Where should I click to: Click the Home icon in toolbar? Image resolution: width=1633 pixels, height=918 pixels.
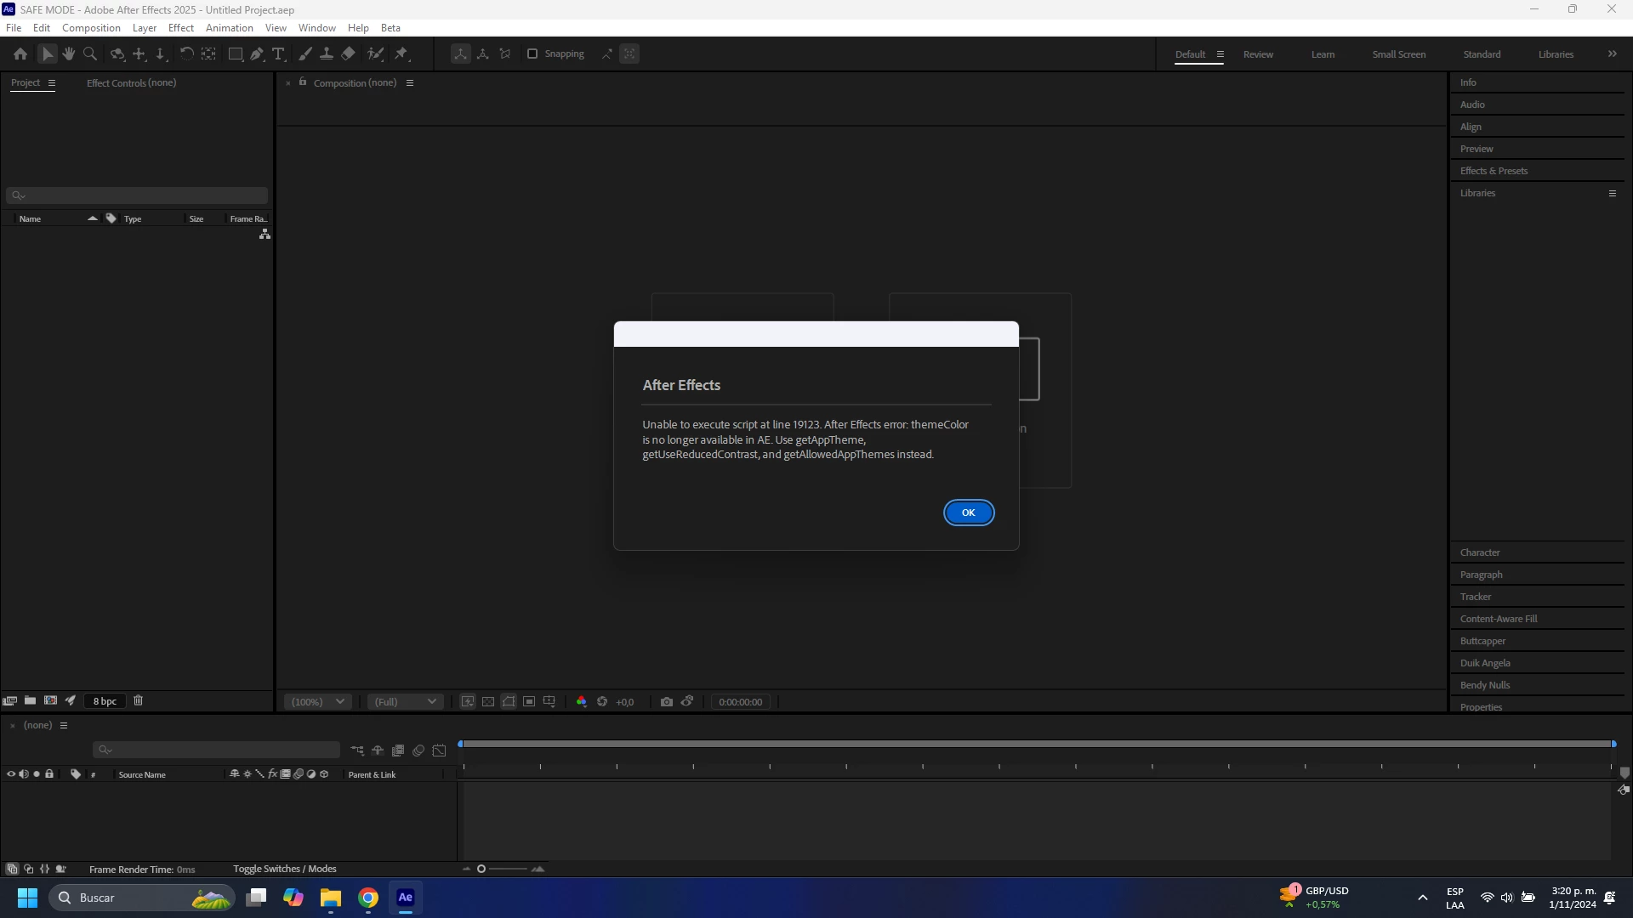tap(20, 54)
